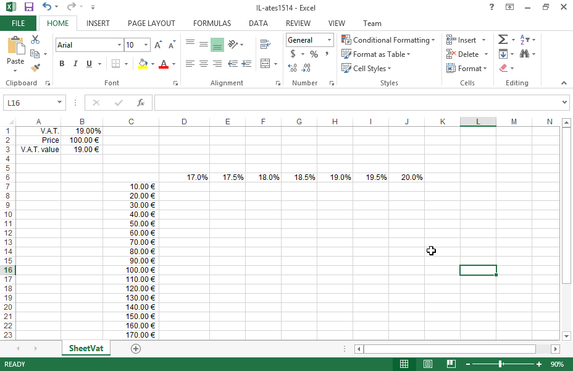Apply Percent Style number format
This screenshot has height=371, width=573.
(x=314, y=54)
